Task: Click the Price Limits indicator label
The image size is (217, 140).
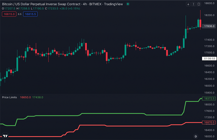Action: 9,97
